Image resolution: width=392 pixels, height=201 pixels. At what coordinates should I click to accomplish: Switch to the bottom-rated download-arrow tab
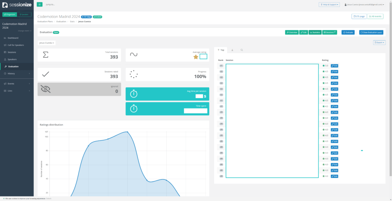pyautogui.click(x=232, y=50)
